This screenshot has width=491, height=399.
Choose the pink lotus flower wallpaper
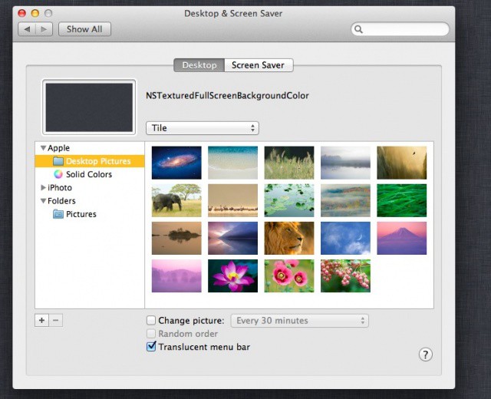coord(232,275)
